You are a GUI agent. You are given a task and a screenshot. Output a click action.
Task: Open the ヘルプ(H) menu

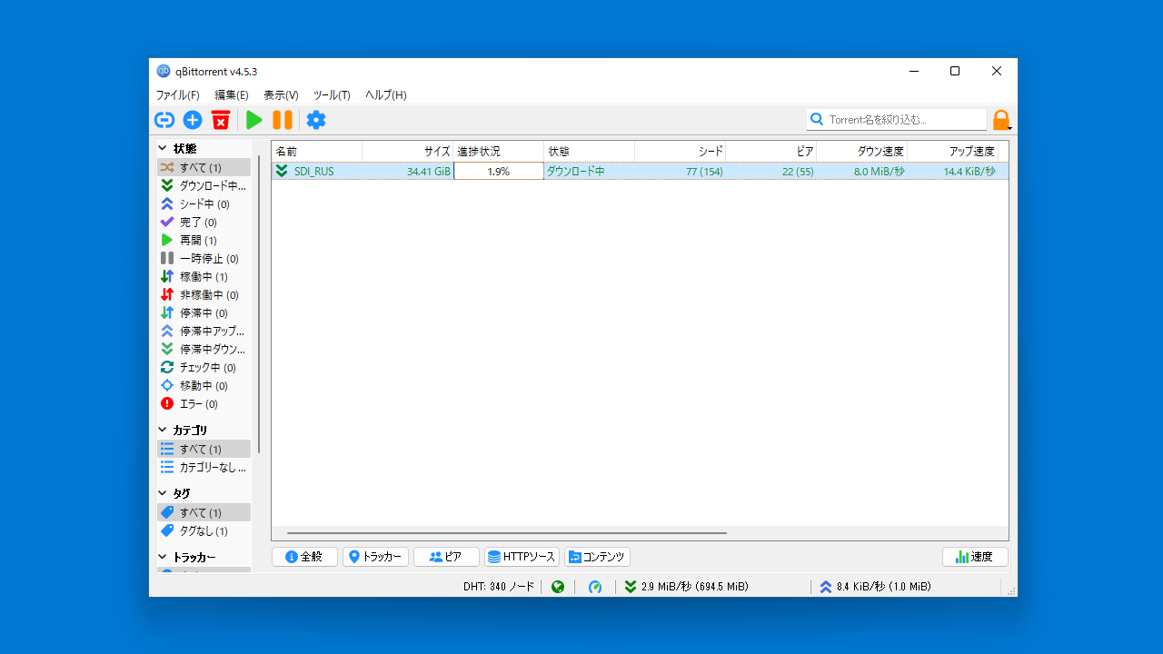point(385,94)
